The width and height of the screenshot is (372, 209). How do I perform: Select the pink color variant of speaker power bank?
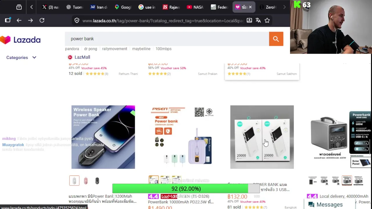tap(86, 181)
